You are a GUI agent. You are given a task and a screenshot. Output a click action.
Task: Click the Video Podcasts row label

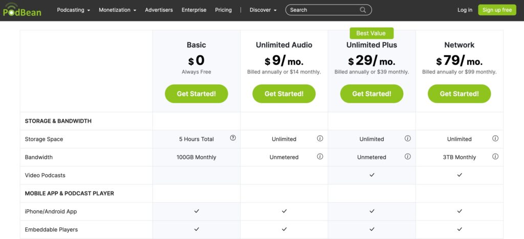point(45,175)
